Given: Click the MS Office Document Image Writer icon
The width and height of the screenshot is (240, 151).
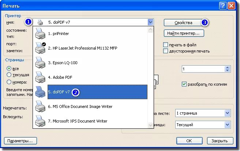Looking at the screenshot, I should [40, 107].
